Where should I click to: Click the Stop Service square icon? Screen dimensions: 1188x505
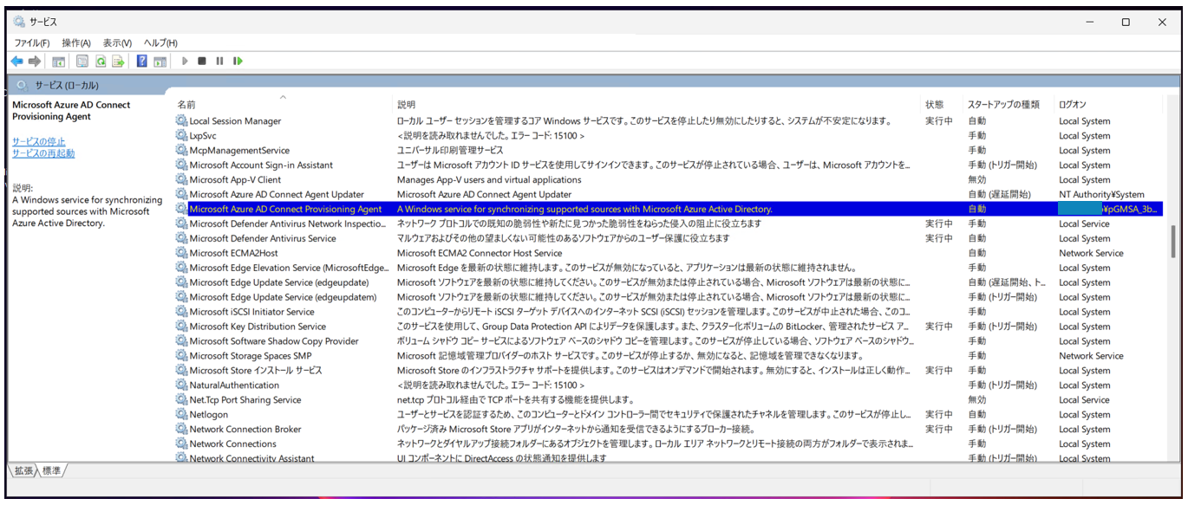(202, 62)
